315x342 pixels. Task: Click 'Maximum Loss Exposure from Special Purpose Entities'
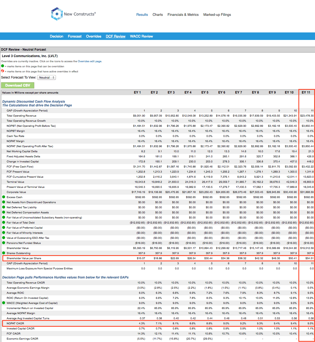40,269
